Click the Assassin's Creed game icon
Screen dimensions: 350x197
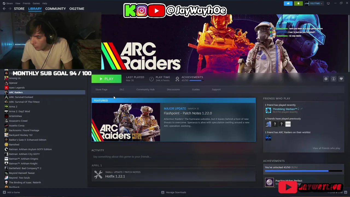click(x=6, y=121)
